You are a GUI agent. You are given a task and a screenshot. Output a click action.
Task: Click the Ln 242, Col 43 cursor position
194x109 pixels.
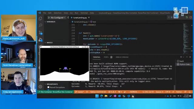click(148, 92)
